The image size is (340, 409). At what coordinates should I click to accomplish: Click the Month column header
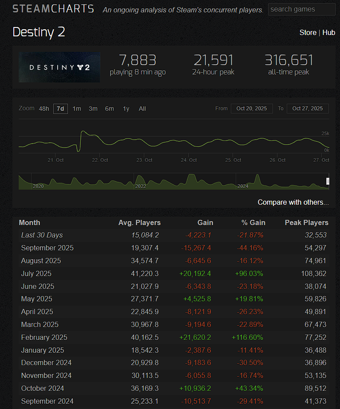(30, 223)
